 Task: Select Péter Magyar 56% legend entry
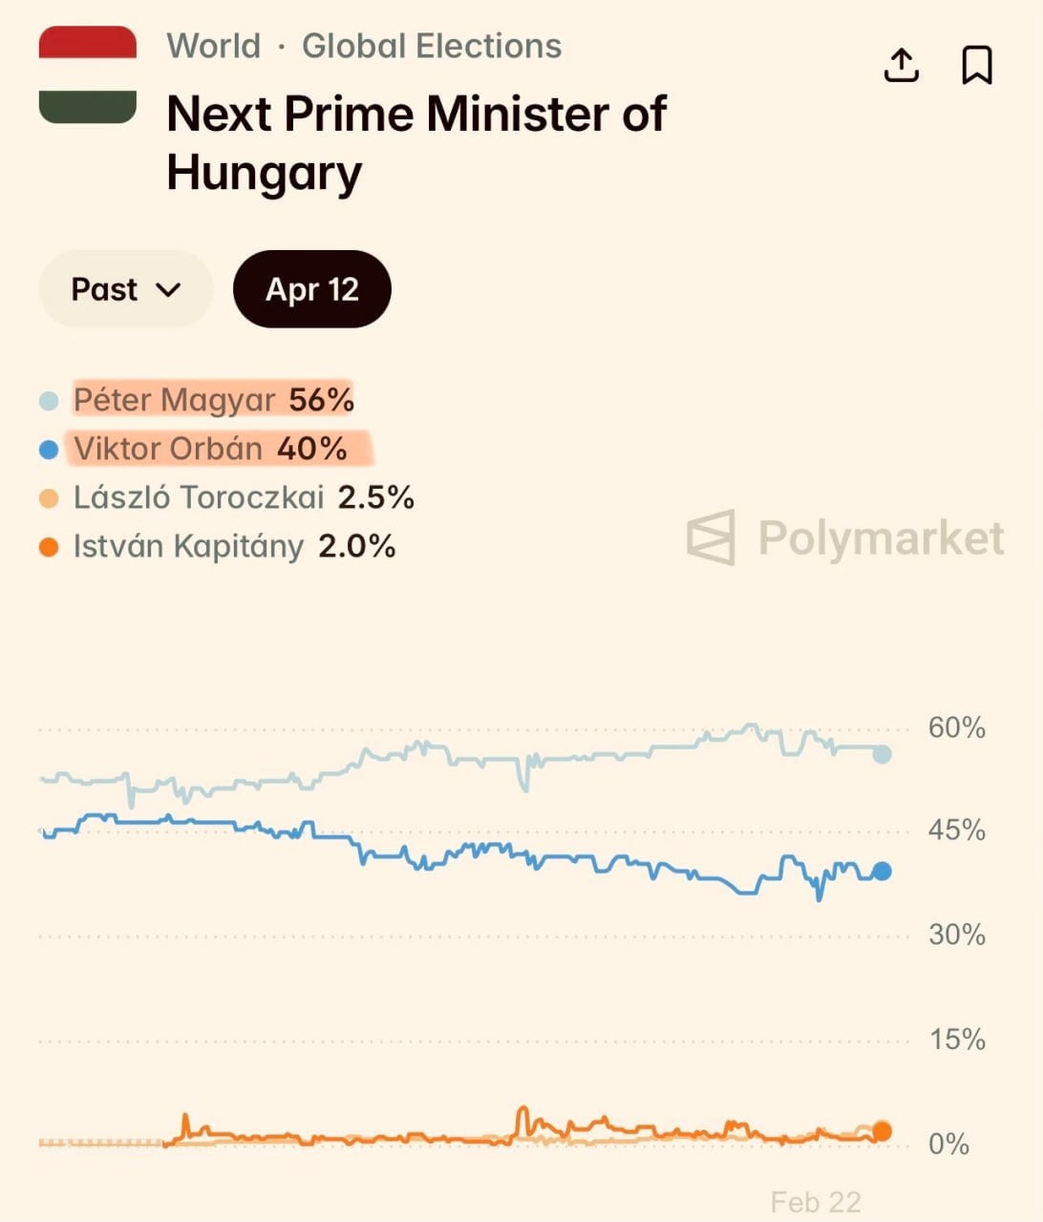(213, 400)
